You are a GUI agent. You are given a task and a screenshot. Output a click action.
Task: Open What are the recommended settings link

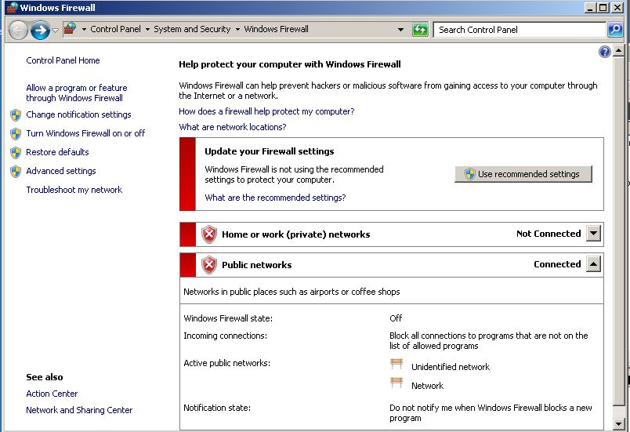pos(275,198)
